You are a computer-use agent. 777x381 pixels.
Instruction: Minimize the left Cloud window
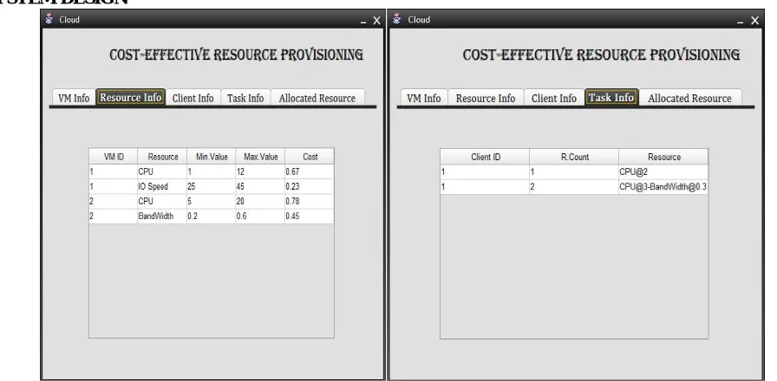(363, 21)
